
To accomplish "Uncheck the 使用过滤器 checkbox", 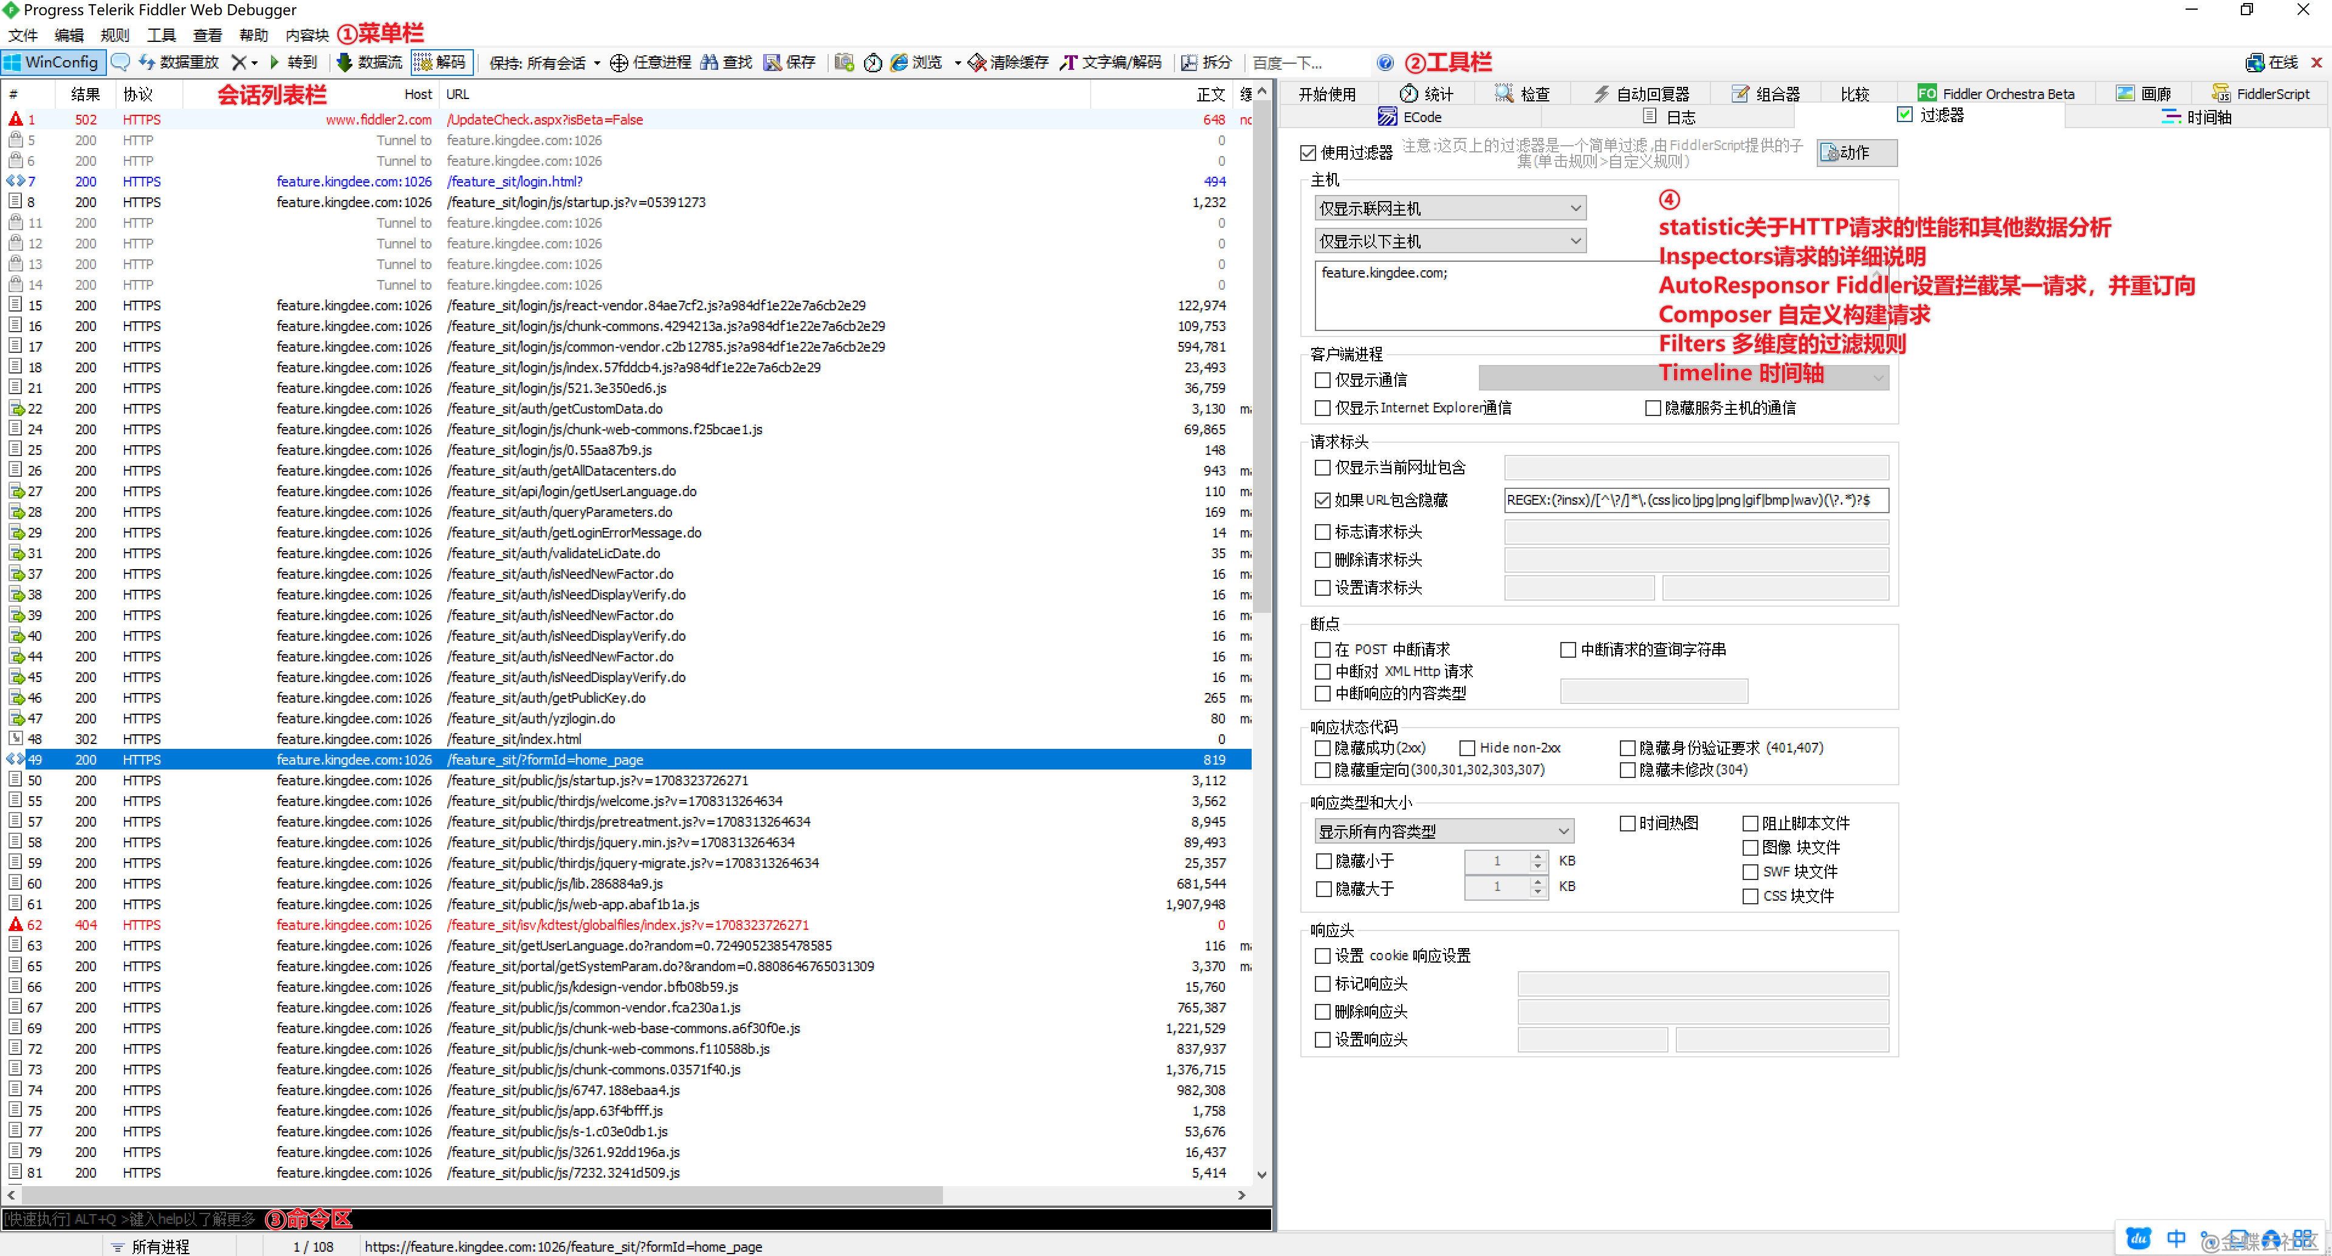I will point(1308,153).
